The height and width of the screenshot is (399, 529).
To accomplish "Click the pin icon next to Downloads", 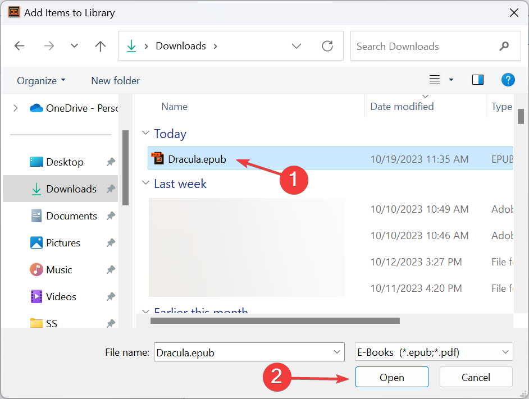I will [x=111, y=189].
